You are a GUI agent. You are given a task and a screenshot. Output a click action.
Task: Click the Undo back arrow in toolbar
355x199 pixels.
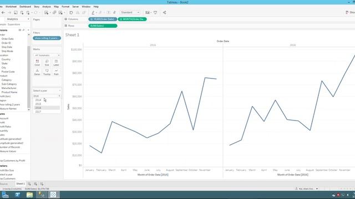(x=3, y=13)
